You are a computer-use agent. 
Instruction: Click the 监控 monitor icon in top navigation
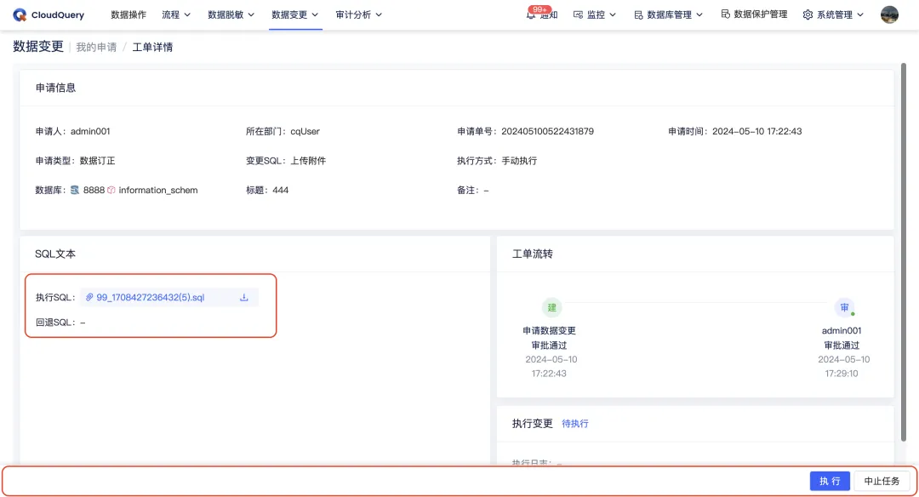(578, 14)
